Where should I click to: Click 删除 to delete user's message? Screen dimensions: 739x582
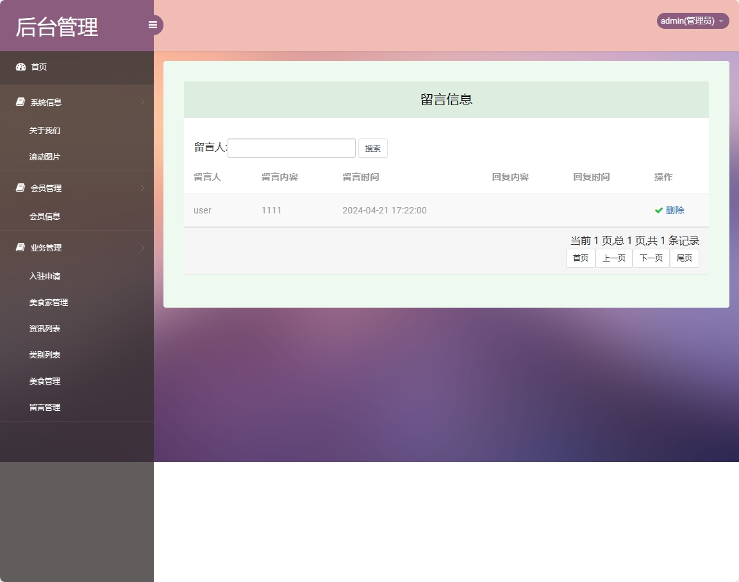coord(675,210)
